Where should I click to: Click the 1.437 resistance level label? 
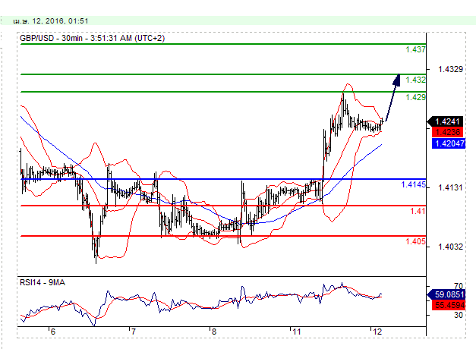[x=415, y=49]
